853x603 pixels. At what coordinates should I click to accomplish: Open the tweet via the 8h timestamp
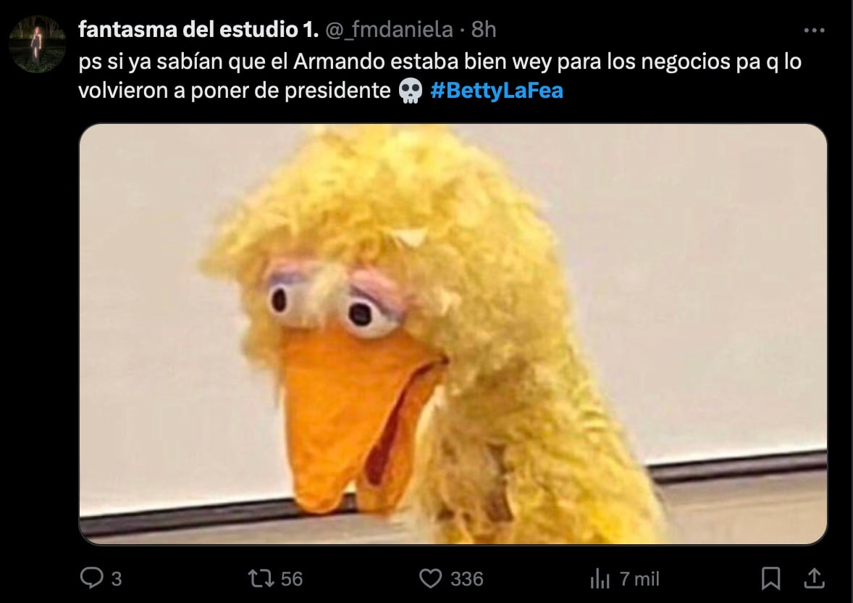[484, 30]
